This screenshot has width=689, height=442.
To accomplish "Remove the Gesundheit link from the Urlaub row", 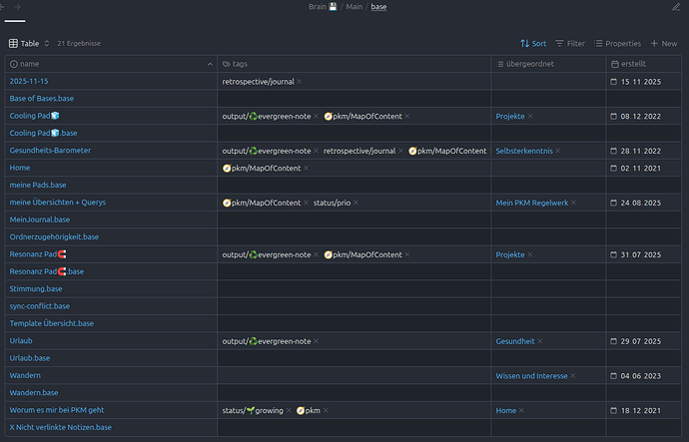I will (540, 341).
